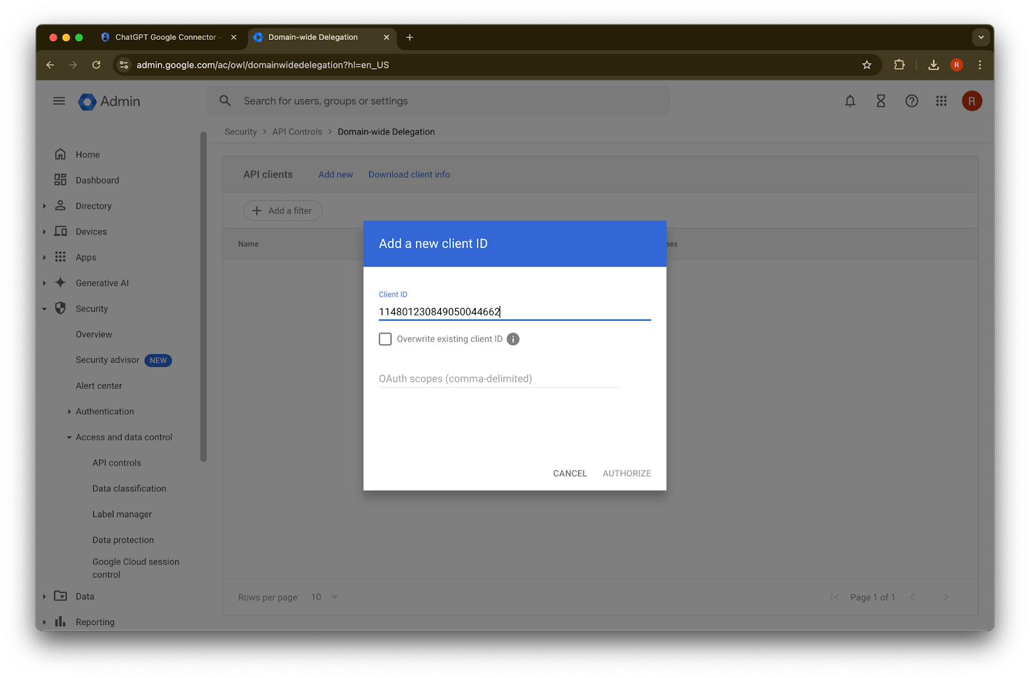Click the browser address bar
The height and width of the screenshot is (678, 1030).
point(496,65)
